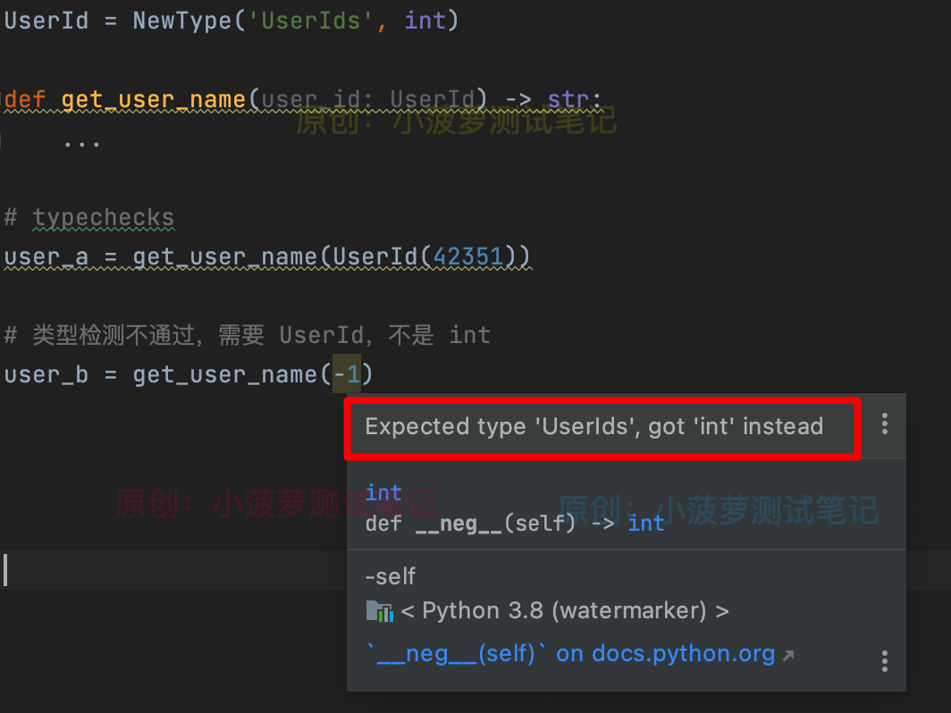Click the Chinese comment mentioning UserId
This screenshot has height=713, width=951.
coord(247,335)
